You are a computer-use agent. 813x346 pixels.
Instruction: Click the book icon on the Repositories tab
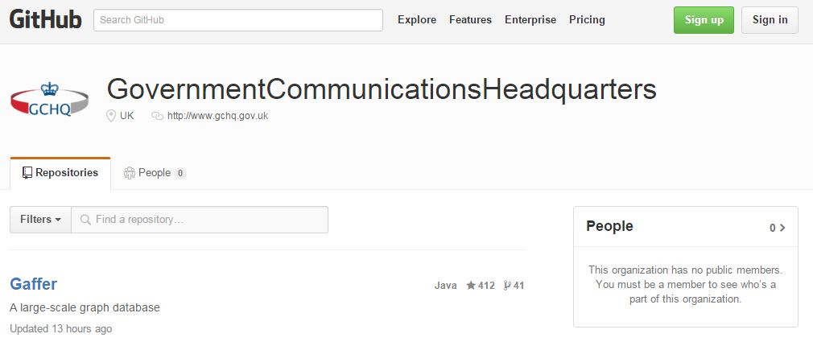pyautogui.click(x=27, y=173)
